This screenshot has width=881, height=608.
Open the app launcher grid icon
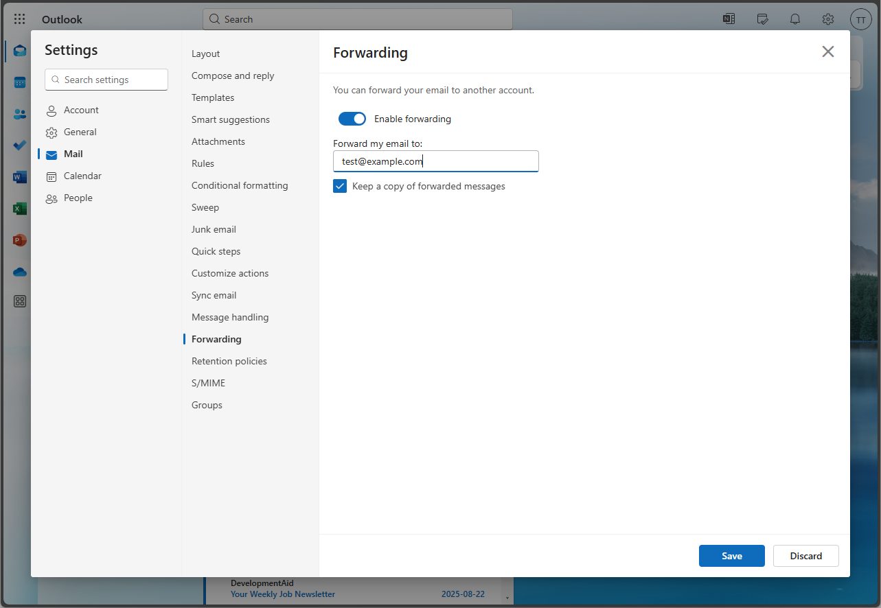(x=20, y=19)
